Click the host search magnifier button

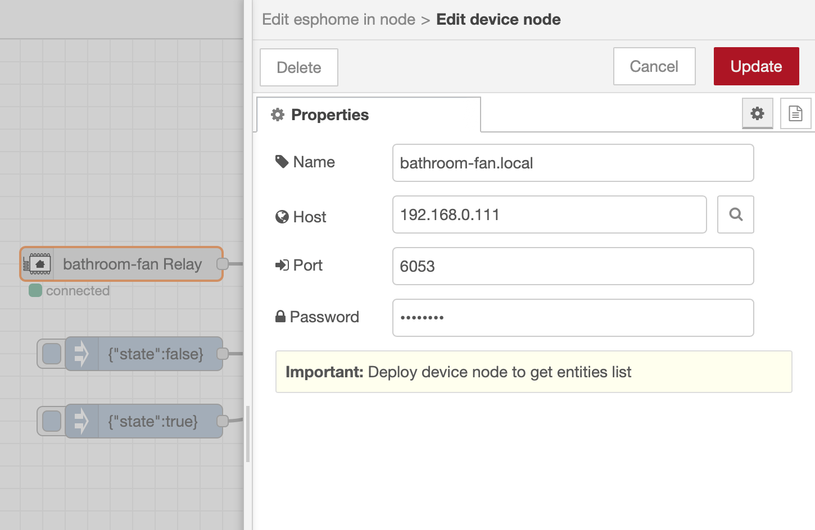tap(735, 214)
